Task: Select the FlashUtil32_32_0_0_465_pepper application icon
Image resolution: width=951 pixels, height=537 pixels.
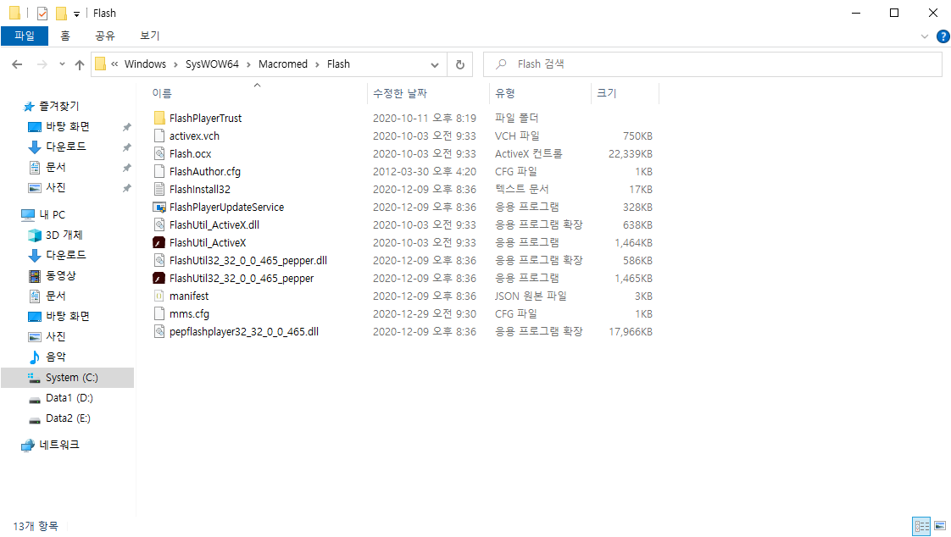Action: click(158, 278)
